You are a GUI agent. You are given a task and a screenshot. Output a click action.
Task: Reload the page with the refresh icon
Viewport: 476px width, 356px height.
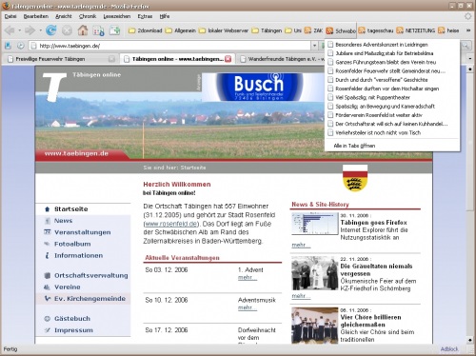[51, 30]
